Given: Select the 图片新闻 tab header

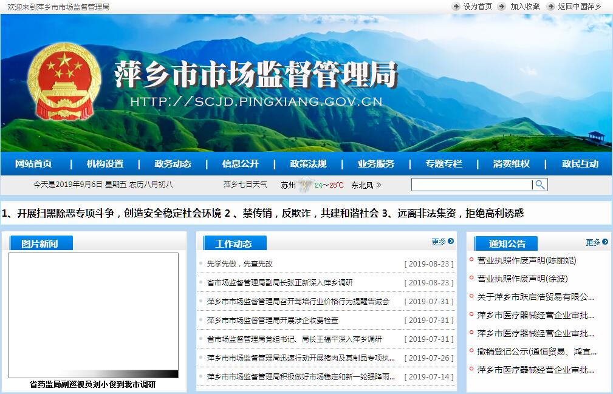Looking at the screenshot, I should [x=41, y=243].
